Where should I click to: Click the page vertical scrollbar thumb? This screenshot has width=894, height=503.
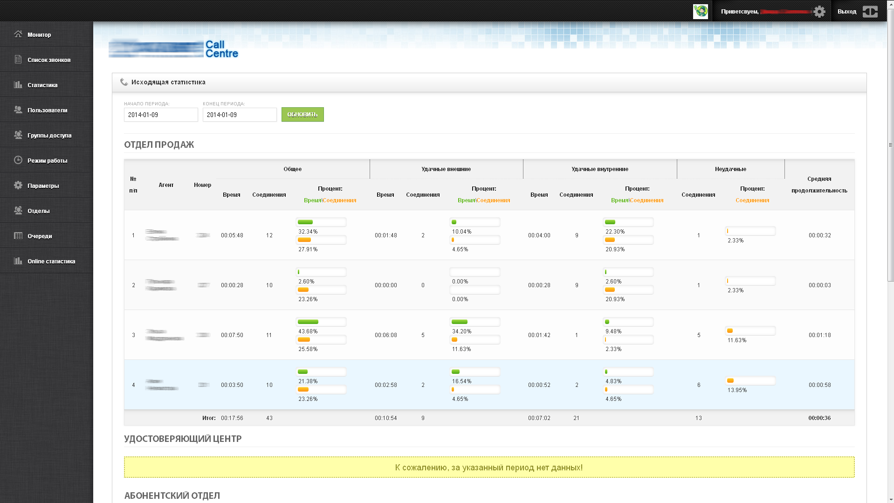890,145
